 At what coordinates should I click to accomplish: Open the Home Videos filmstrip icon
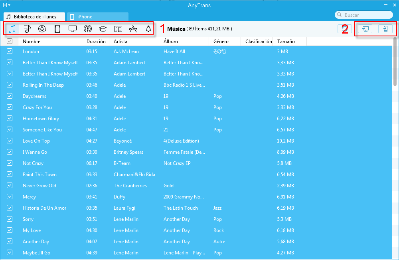57,29
